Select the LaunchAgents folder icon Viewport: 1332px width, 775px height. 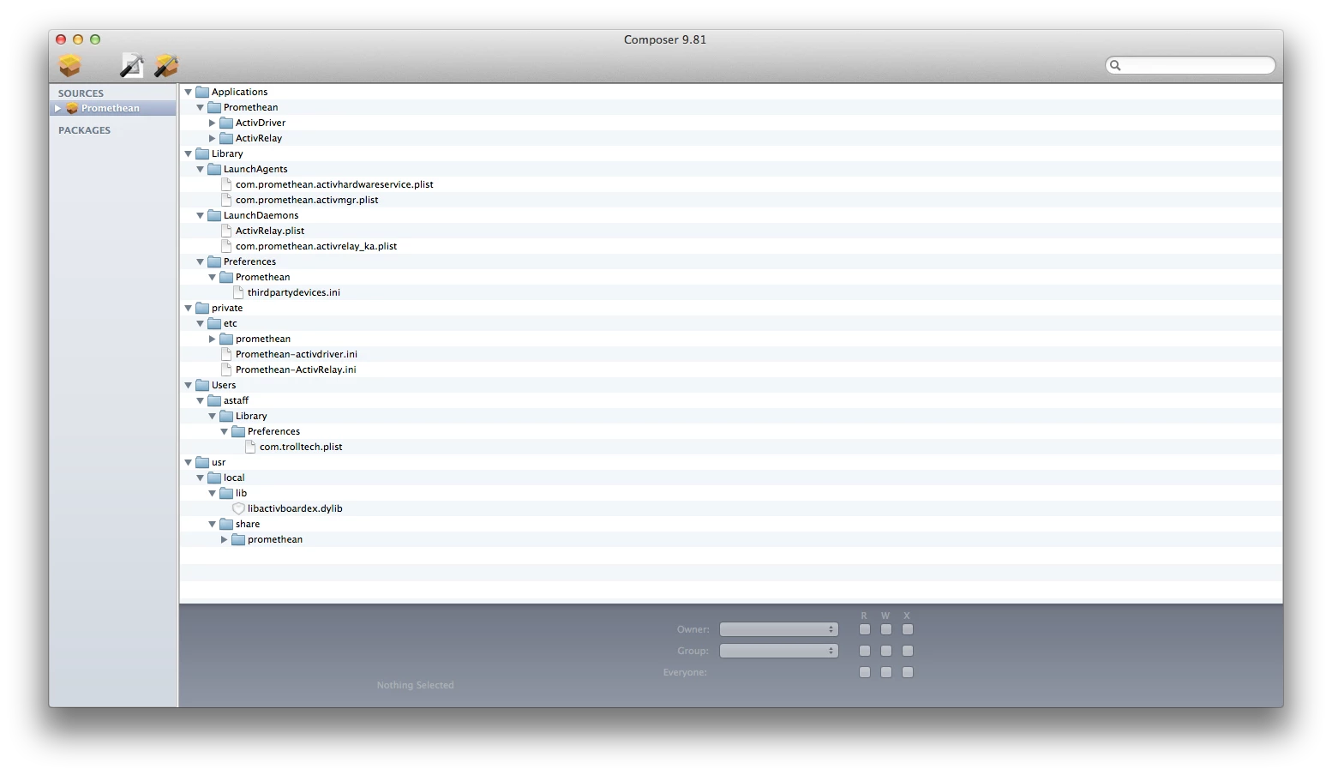tap(214, 169)
